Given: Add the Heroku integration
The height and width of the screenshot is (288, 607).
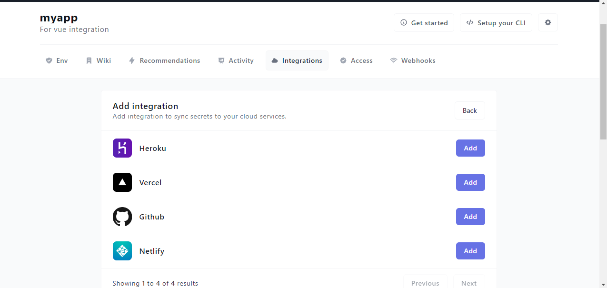Looking at the screenshot, I should (x=470, y=148).
